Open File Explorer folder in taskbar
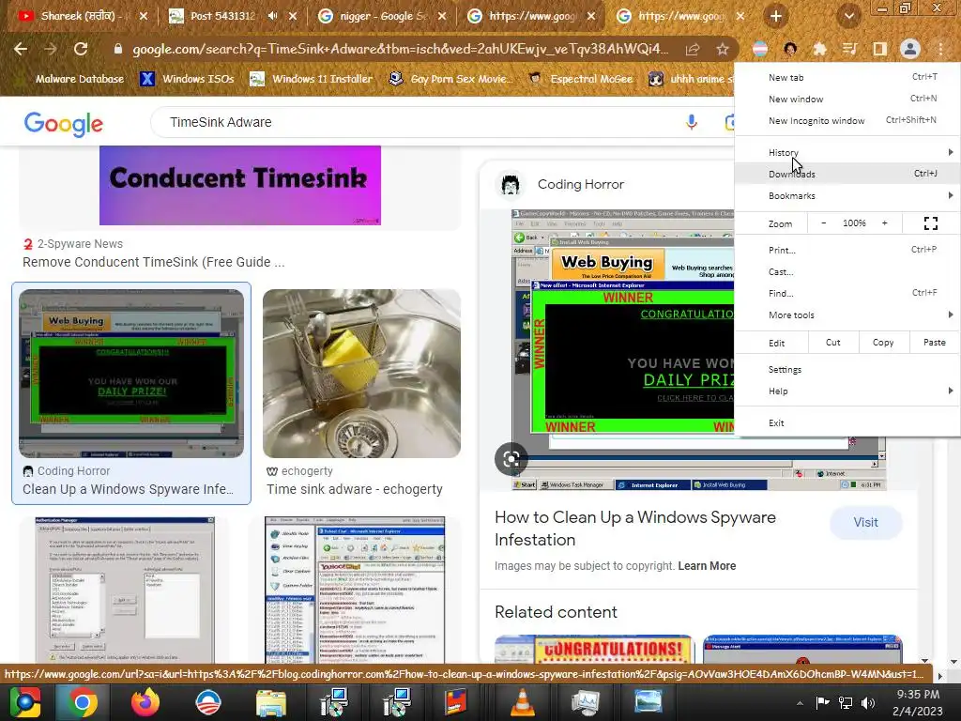961x721 pixels. (271, 703)
